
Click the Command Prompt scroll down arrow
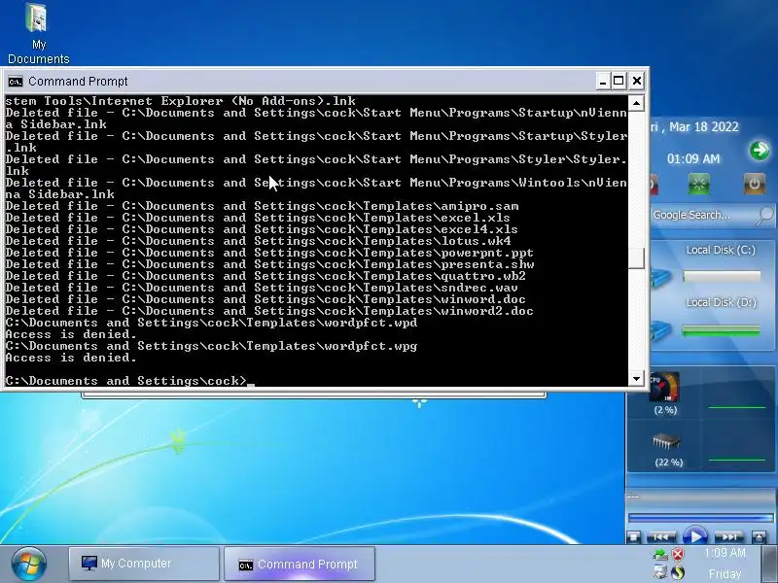pos(636,379)
